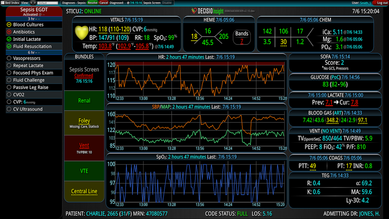Click the STICU2 ONLINE status

[x=84, y=11]
